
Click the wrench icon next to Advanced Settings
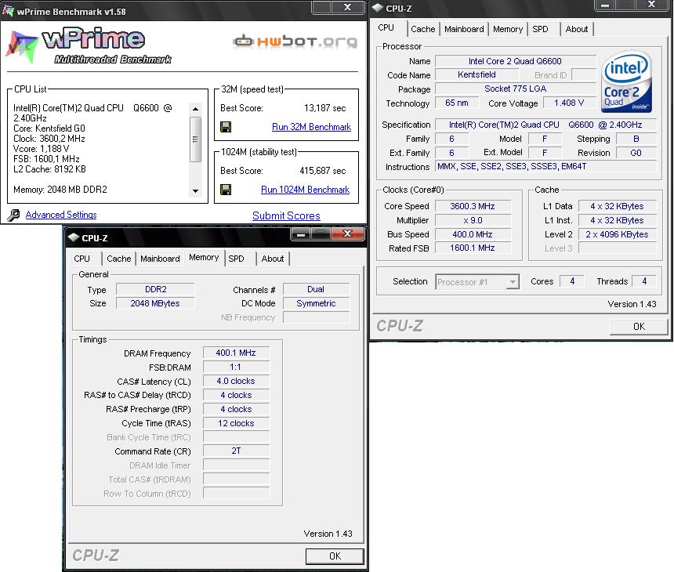(14, 215)
